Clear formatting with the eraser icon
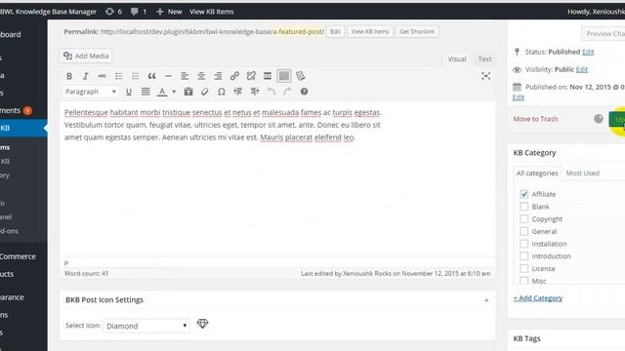 (x=204, y=92)
